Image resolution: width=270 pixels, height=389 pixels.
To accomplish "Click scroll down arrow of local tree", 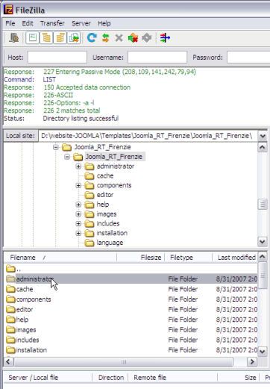I will [263, 241].
